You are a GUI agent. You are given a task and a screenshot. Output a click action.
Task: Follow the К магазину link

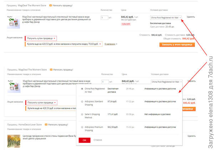(x=111, y=44)
